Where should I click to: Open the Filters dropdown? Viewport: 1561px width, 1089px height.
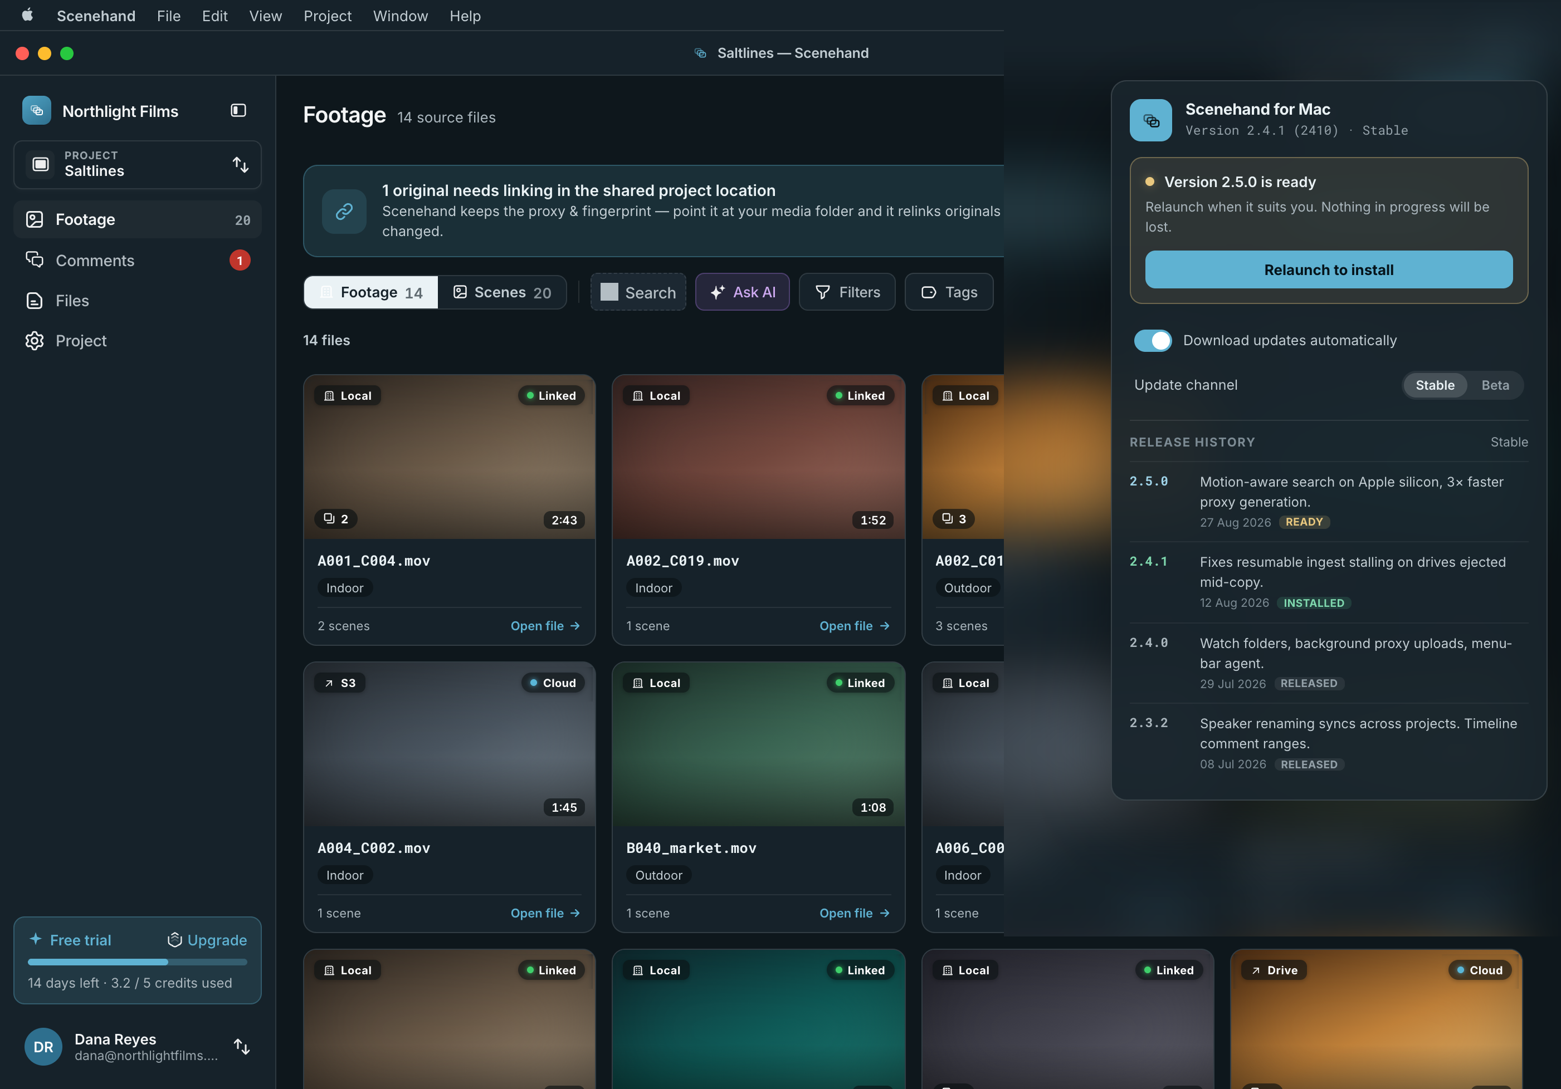(x=846, y=292)
